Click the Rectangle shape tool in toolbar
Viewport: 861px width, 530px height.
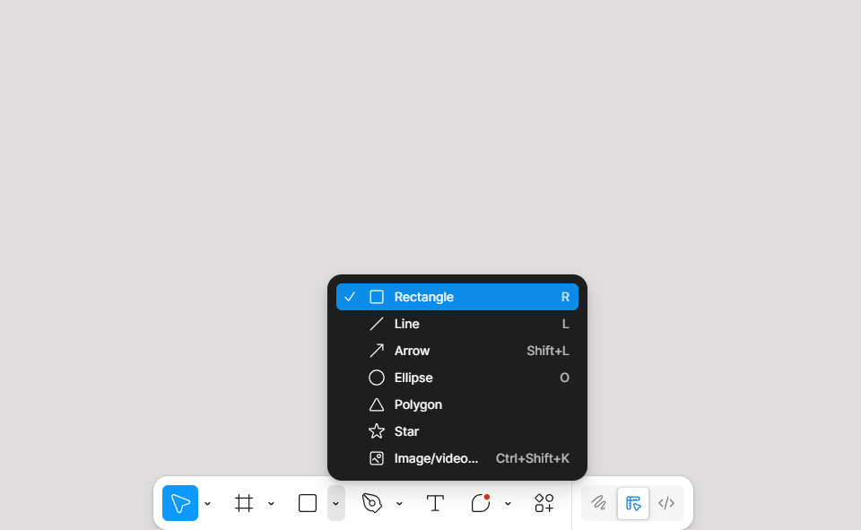(308, 503)
